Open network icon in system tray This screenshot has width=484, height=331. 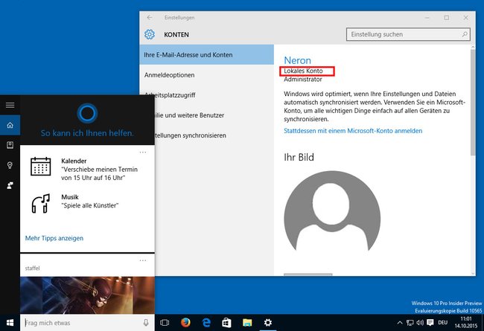click(x=410, y=323)
